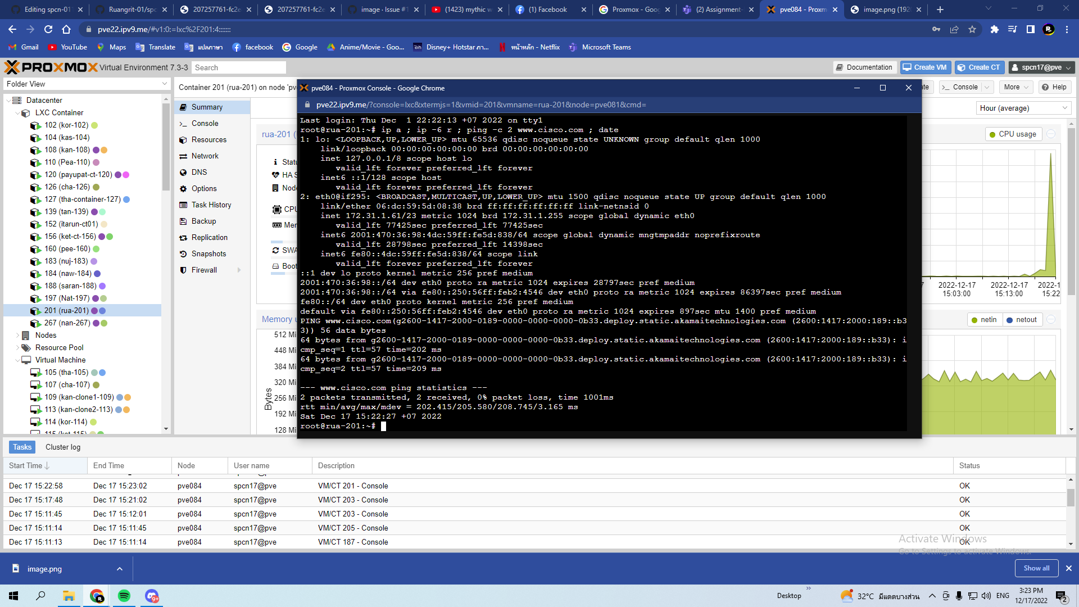Image resolution: width=1079 pixels, height=607 pixels.
Task: Toggle netout legend series
Action: click(1022, 320)
